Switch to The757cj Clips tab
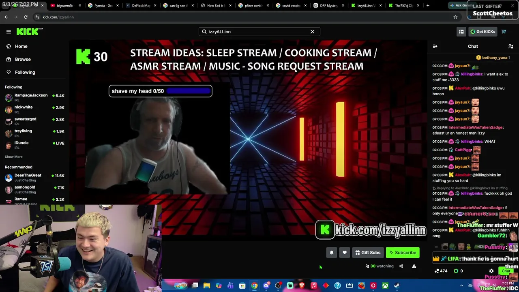The width and height of the screenshot is (519, 292). coord(404,6)
